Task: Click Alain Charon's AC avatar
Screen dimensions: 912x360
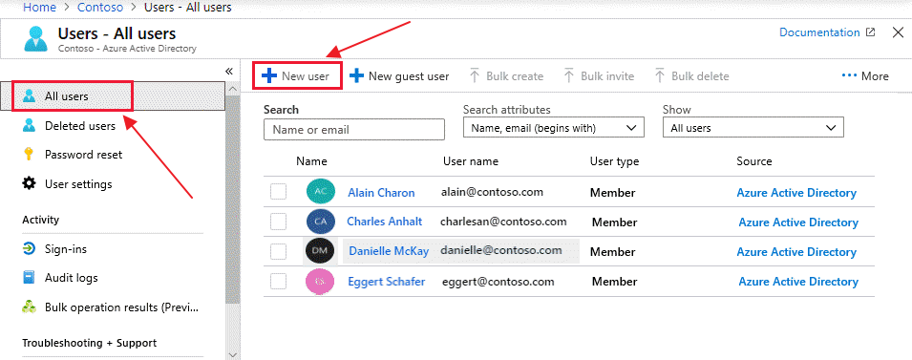Action: [x=321, y=191]
